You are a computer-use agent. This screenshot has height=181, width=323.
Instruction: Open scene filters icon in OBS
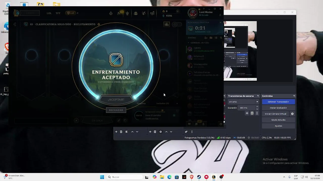click(x=127, y=132)
